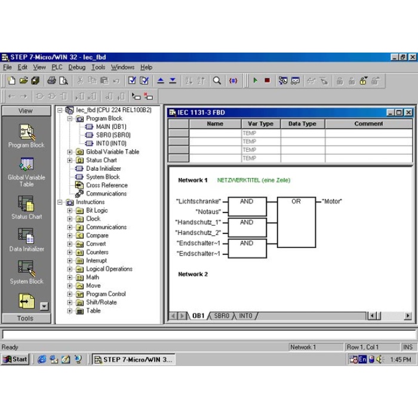Select Communications under project tree
418x418 pixels.
tap(106, 193)
